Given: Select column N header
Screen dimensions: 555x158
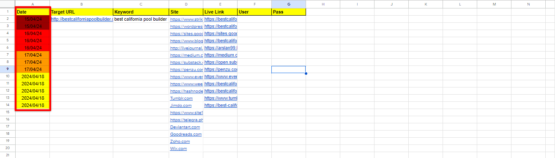Looking at the screenshot, I should click(x=528, y=4).
